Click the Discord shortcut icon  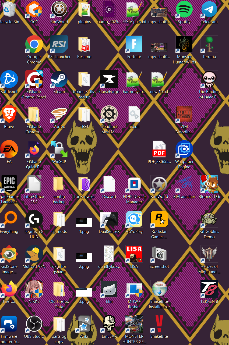(109, 184)
